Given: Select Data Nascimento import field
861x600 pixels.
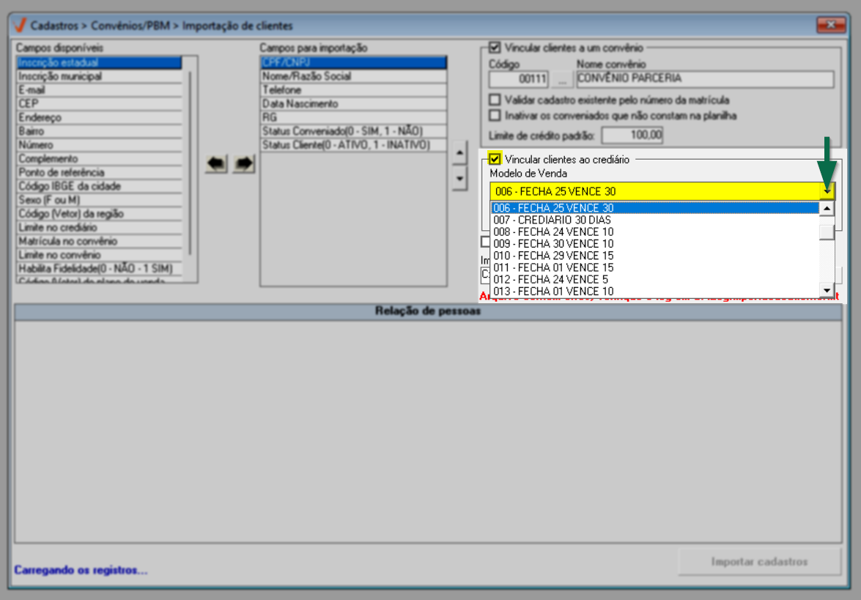Looking at the screenshot, I should 353,104.
